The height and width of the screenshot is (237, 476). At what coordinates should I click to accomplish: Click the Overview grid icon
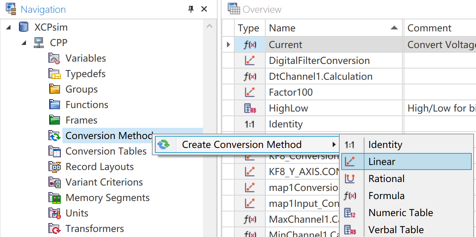click(x=234, y=9)
